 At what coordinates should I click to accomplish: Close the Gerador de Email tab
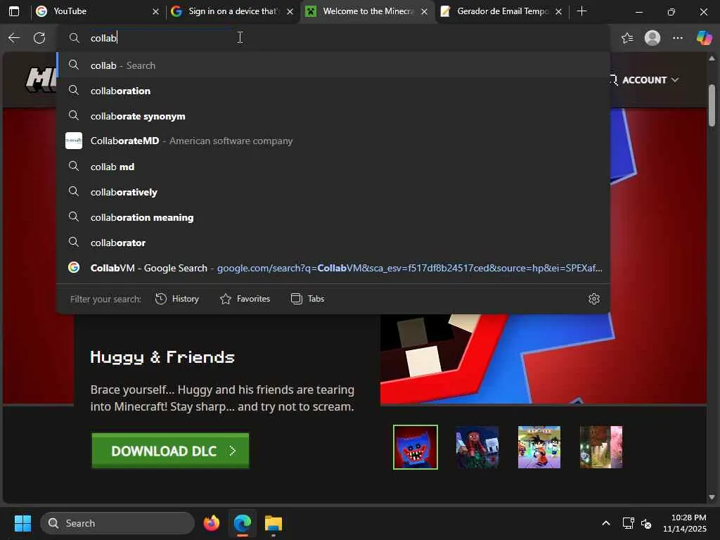pos(558,11)
